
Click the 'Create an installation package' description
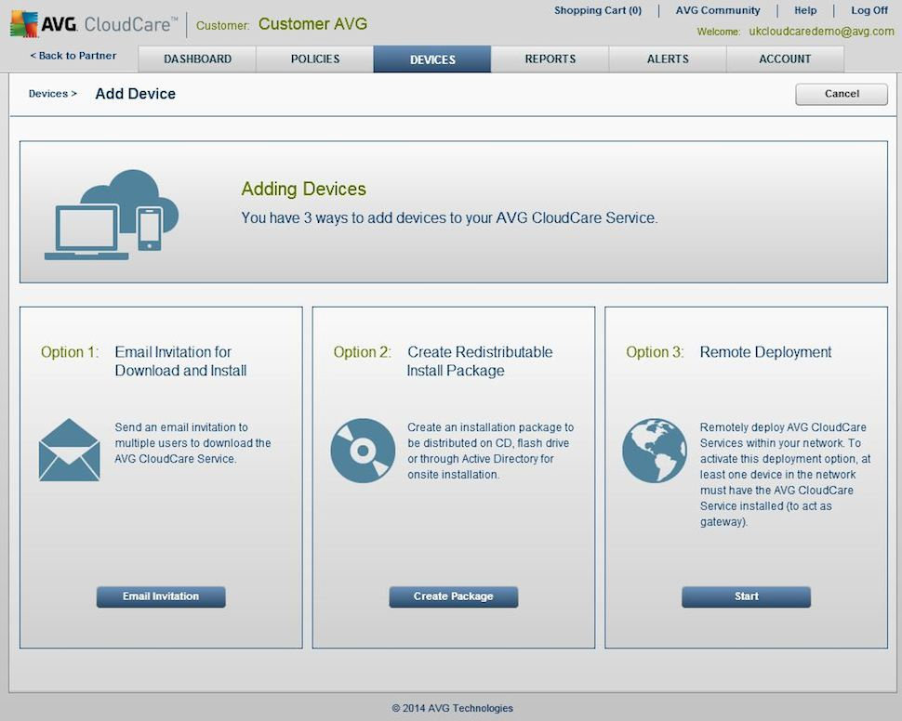click(491, 451)
